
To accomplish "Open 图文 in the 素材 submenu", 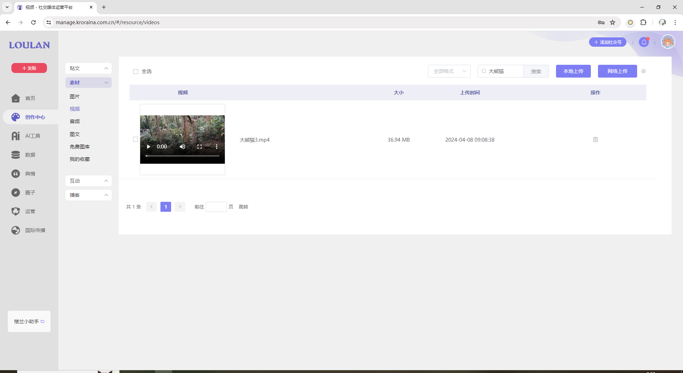I will [x=75, y=134].
